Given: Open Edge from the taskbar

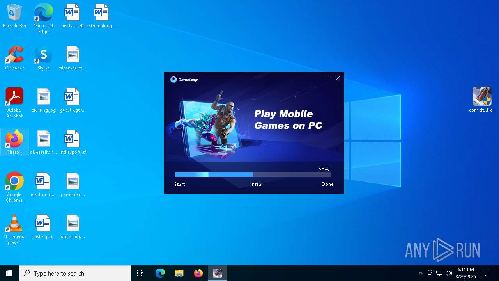Looking at the screenshot, I should [x=160, y=273].
